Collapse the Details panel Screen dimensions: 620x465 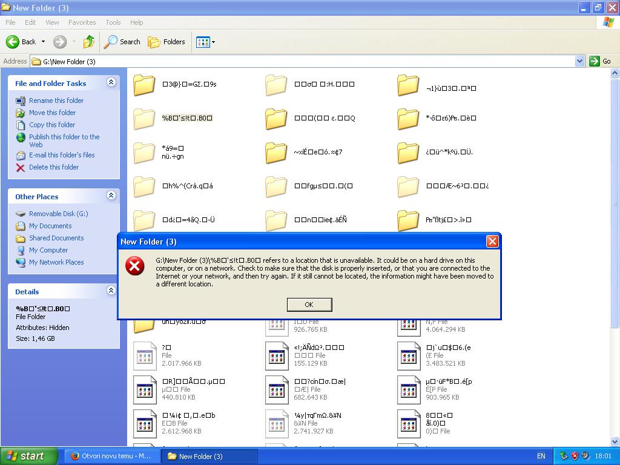111,291
